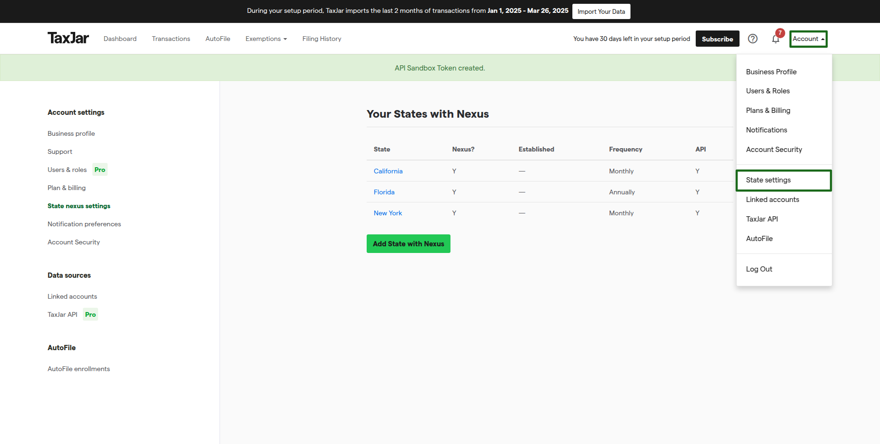Open the Transactions nav item
This screenshot has width=880, height=444.
(x=171, y=39)
